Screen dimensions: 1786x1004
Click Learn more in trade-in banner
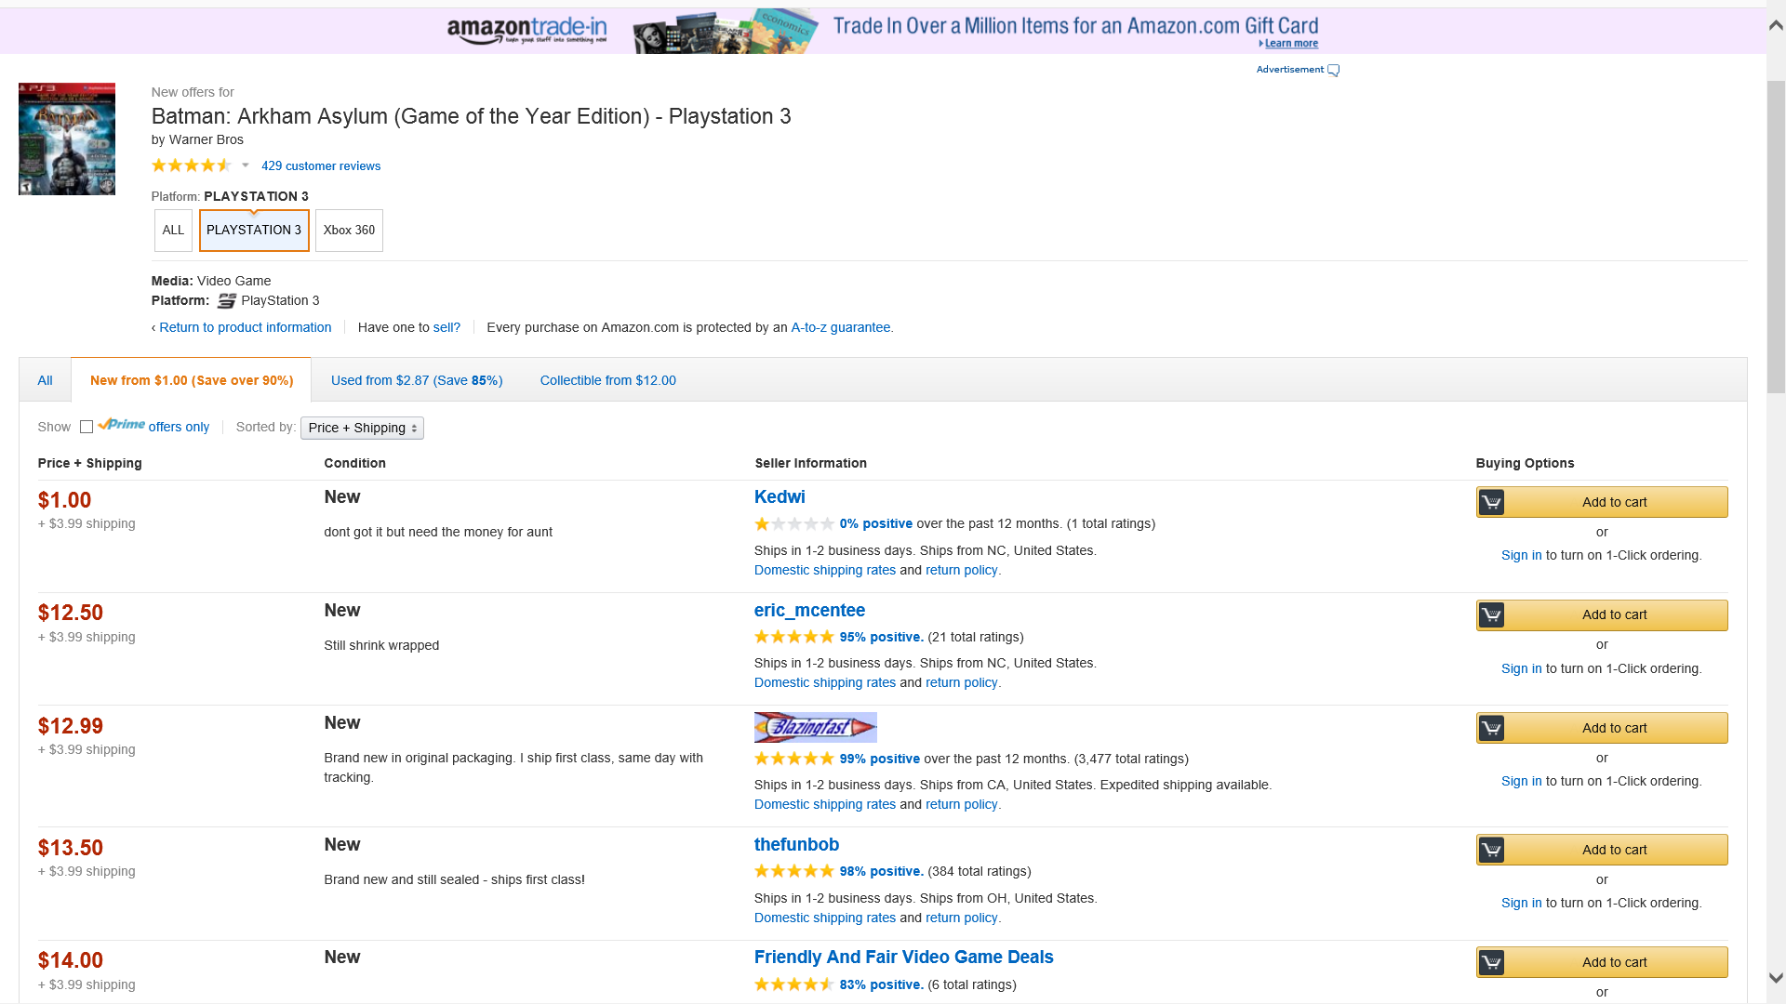point(1291,44)
